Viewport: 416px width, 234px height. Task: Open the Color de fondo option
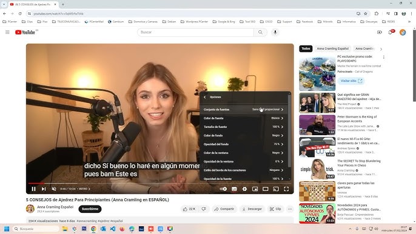(244, 135)
